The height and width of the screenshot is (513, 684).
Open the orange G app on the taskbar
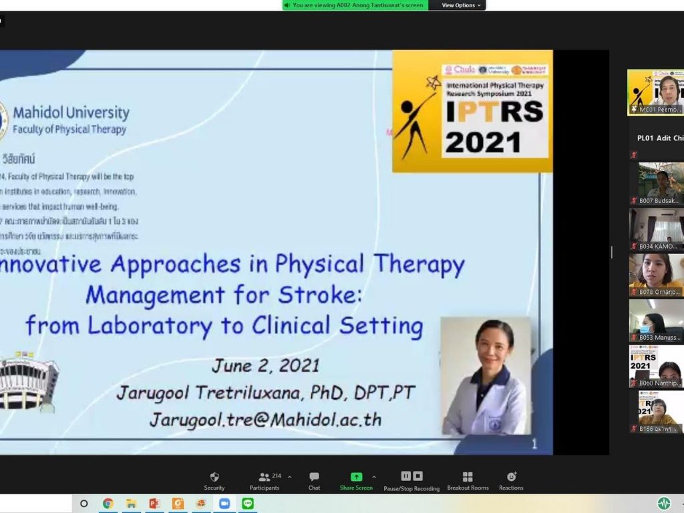(x=178, y=504)
